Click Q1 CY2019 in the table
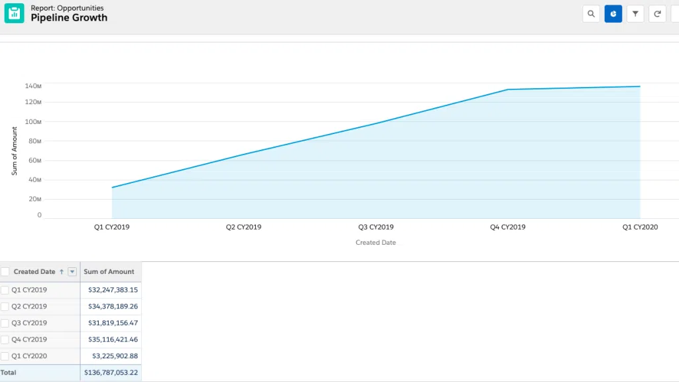The width and height of the screenshot is (679, 382). click(x=29, y=290)
